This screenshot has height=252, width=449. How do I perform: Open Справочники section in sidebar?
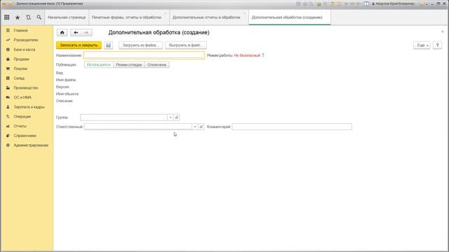pos(25,136)
